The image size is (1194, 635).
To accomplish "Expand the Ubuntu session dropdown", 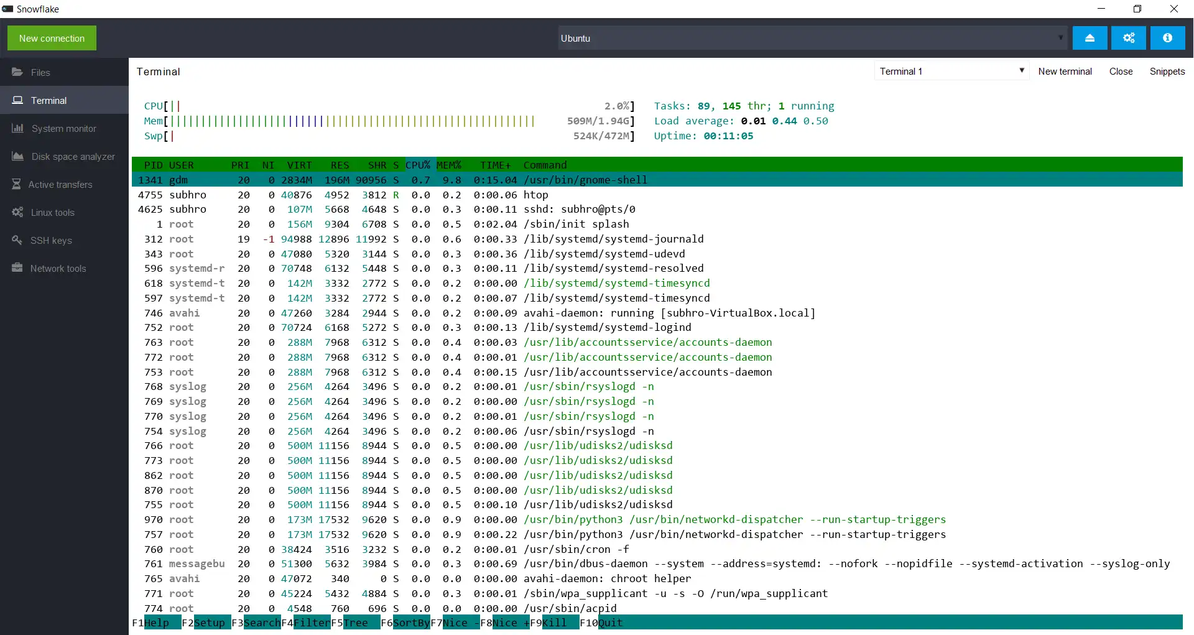I will pyautogui.click(x=812, y=38).
